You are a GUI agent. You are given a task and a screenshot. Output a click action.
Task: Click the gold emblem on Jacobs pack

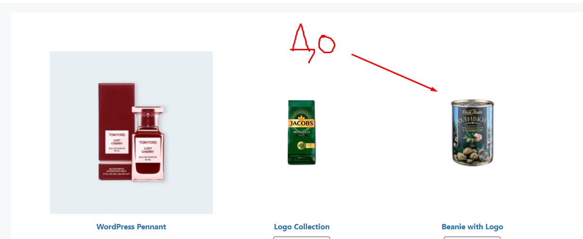pyautogui.click(x=301, y=145)
